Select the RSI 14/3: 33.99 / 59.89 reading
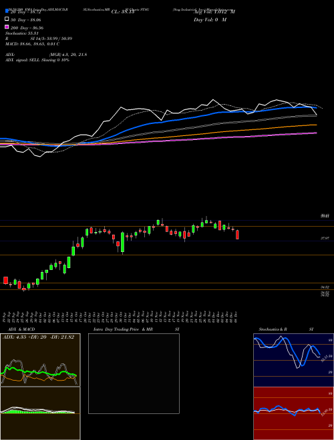This screenshot has height=440, width=334. coord(39,39)
